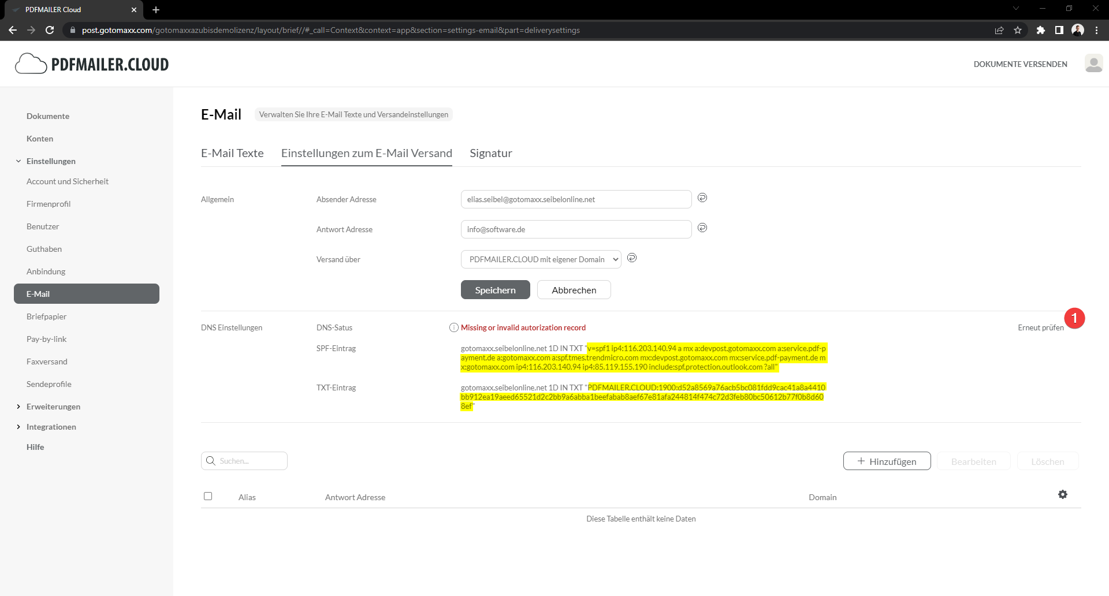Select Einstellungen zum E-Mail Versand tab
The image size is (1109, 596).
click(367, 153)
